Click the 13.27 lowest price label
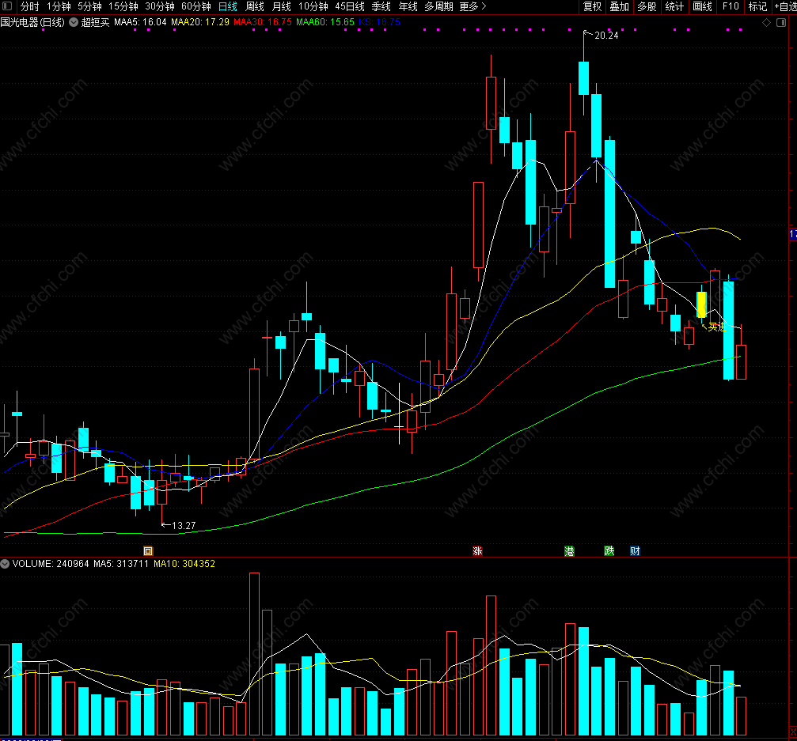The height and width of the screenshot is (741, 797). click(x=184, y=526)
